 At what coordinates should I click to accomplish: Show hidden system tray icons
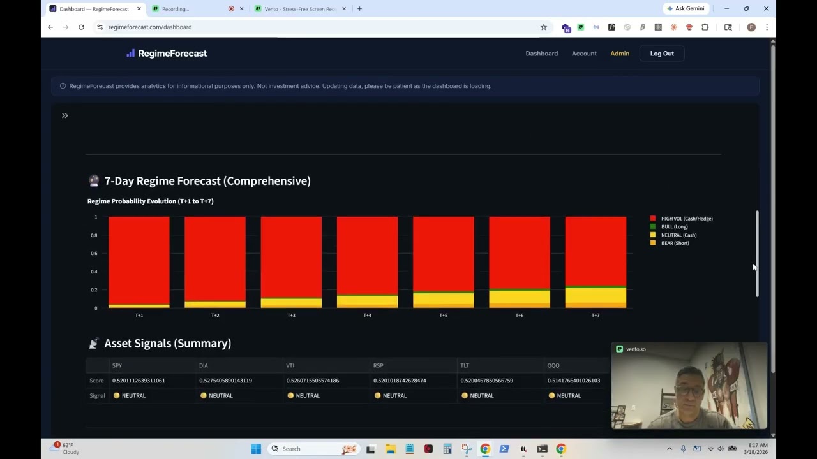click(670, 449)
